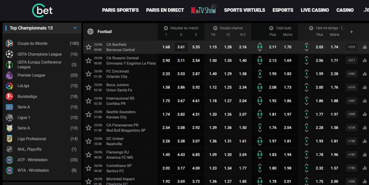Star the DC United vs Nashville match
369x185 pixels.
click(89, 141)
